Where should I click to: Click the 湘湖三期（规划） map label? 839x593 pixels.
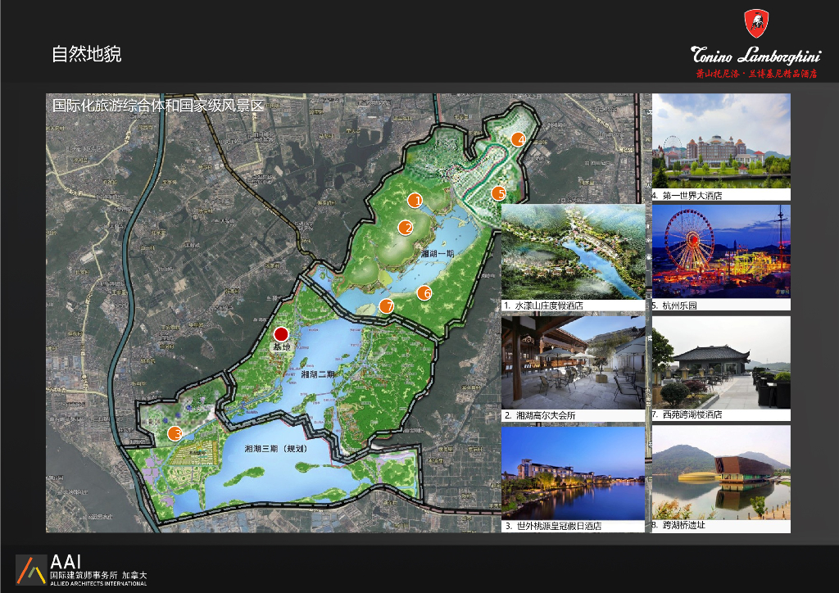tap(276, 448)
